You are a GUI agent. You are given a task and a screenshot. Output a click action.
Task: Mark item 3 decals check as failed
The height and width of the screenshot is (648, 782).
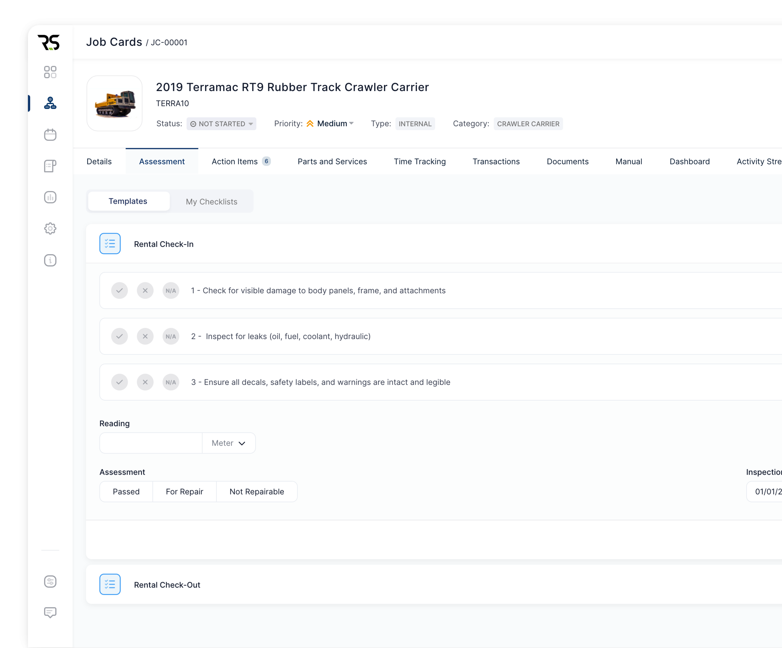[145, 382]
